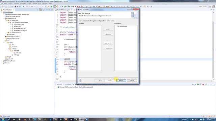Select the Project Explorer tab
This screenshot has height=121, width=216.
(x=7, y=10)
